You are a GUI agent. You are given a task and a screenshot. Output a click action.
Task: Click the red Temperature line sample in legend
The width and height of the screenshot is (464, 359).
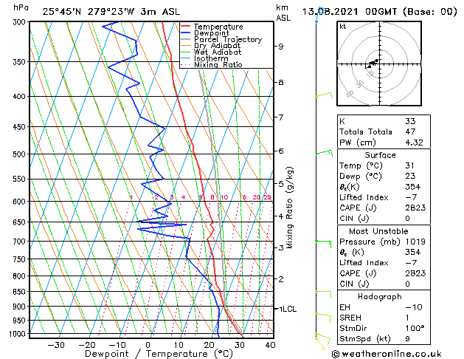[186, 27]
